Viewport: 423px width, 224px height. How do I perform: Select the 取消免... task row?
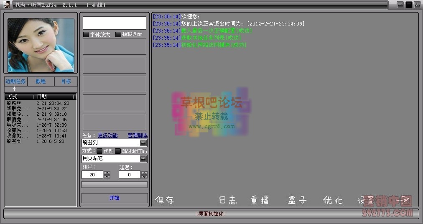tap(41, 119)
